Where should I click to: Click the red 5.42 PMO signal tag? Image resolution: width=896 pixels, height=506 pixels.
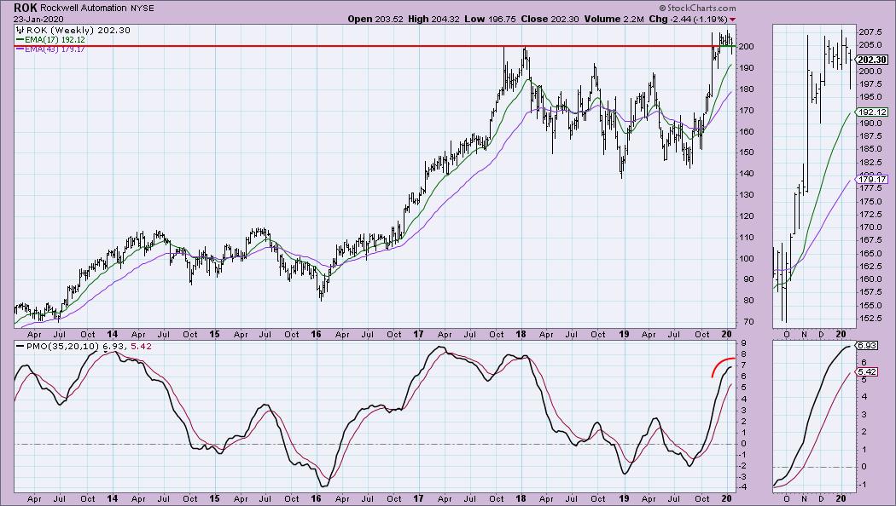coord(867,371)
